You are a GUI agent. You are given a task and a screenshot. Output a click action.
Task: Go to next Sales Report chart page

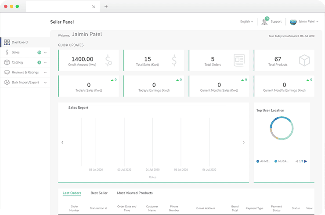coord(244,142)
